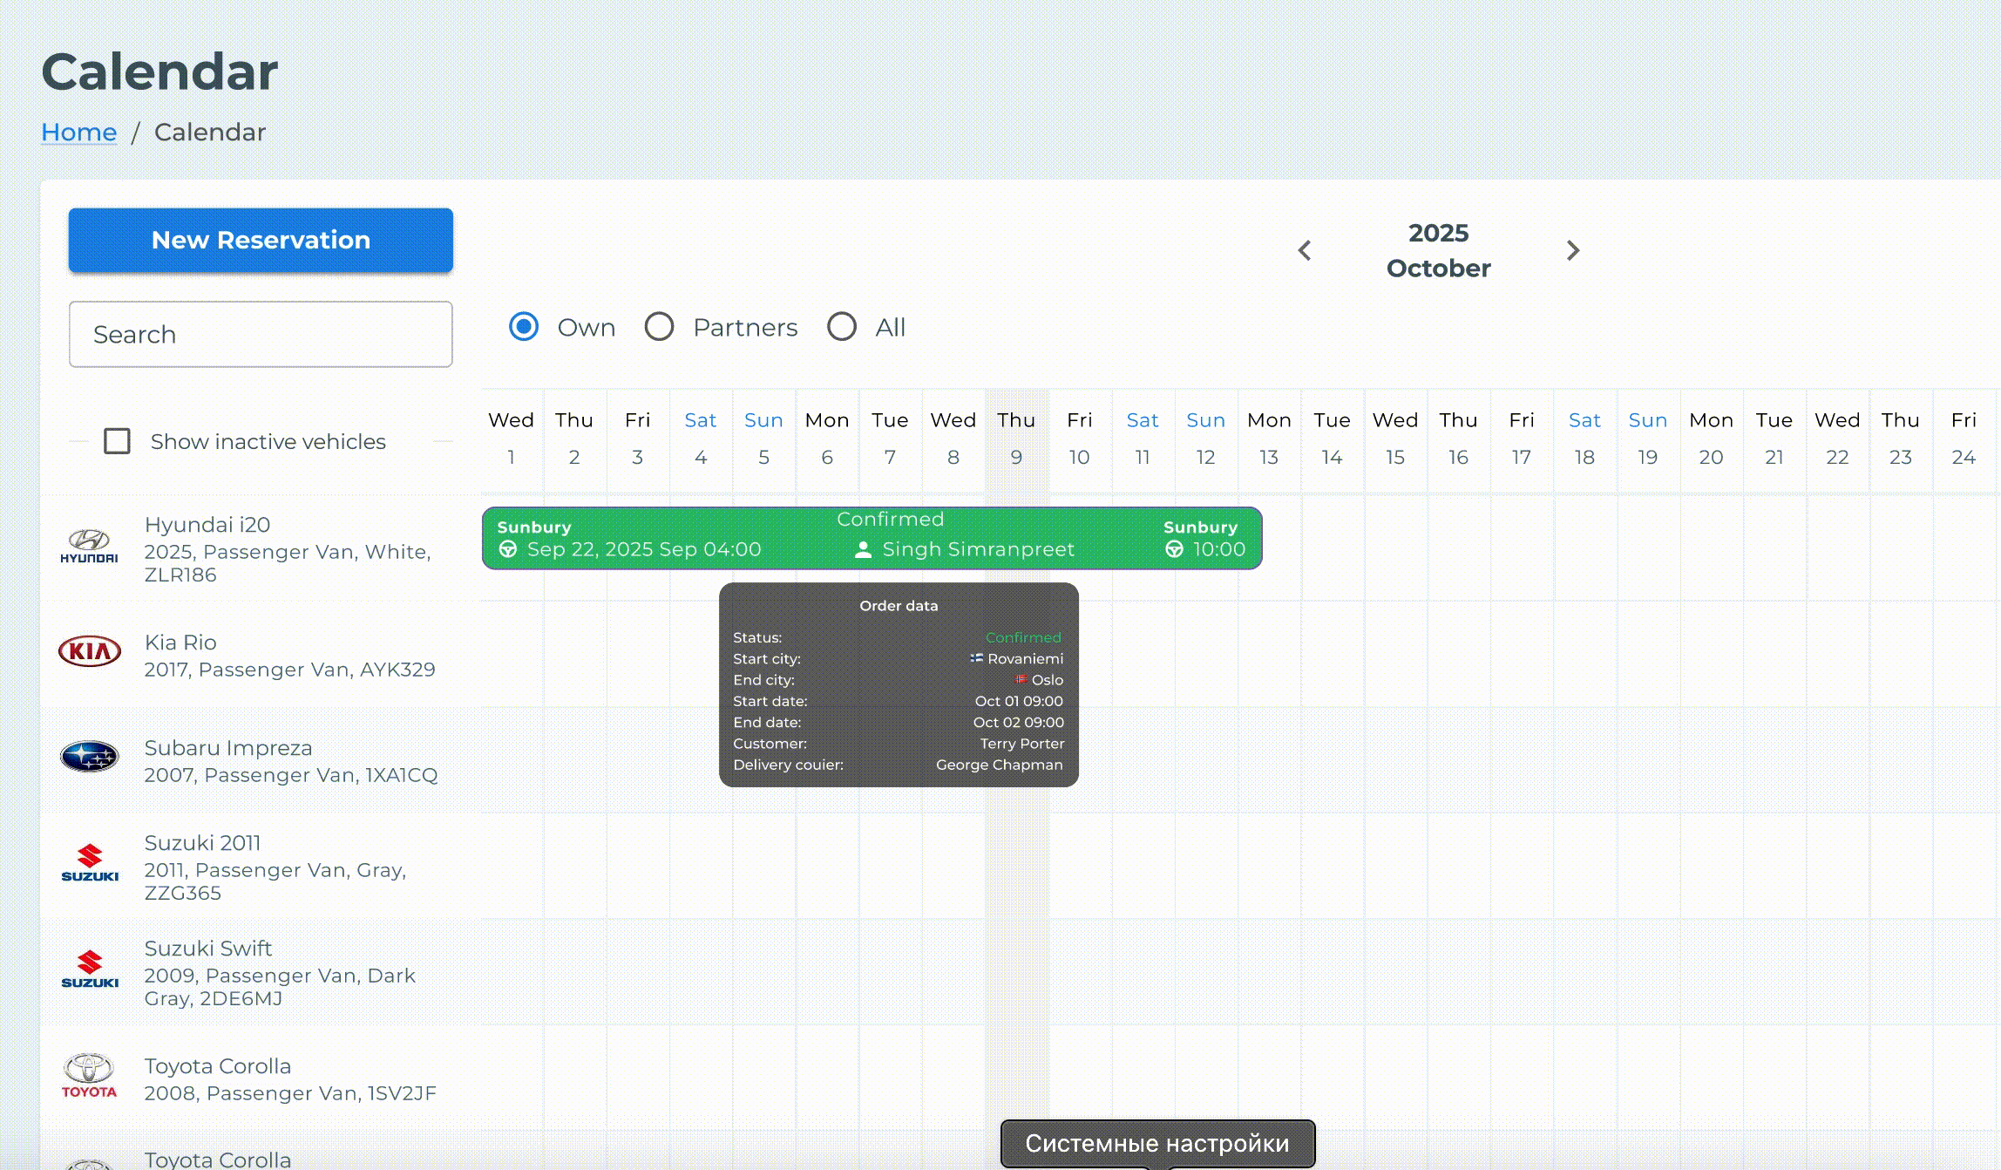Click the Hyundai logo icon

pyautogui.click(x=89, y=547)
